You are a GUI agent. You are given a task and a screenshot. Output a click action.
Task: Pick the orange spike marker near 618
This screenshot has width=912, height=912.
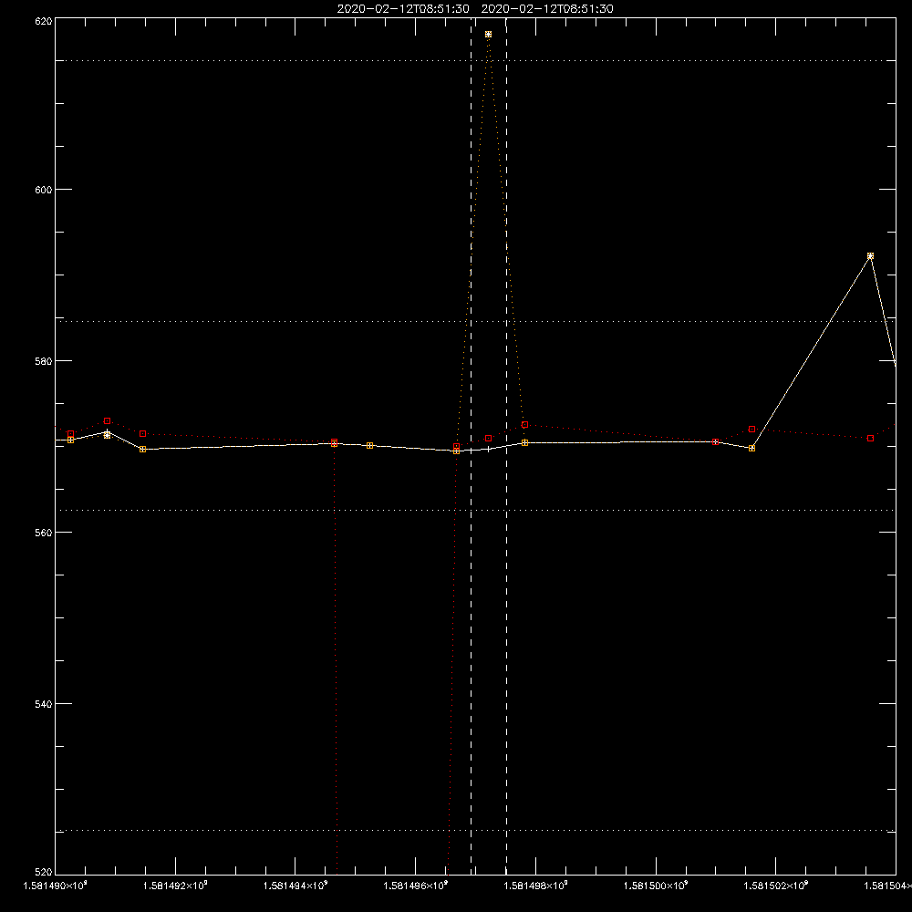[x=488, y=35]
